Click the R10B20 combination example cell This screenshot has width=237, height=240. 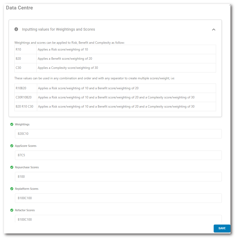tap(26, 88)
